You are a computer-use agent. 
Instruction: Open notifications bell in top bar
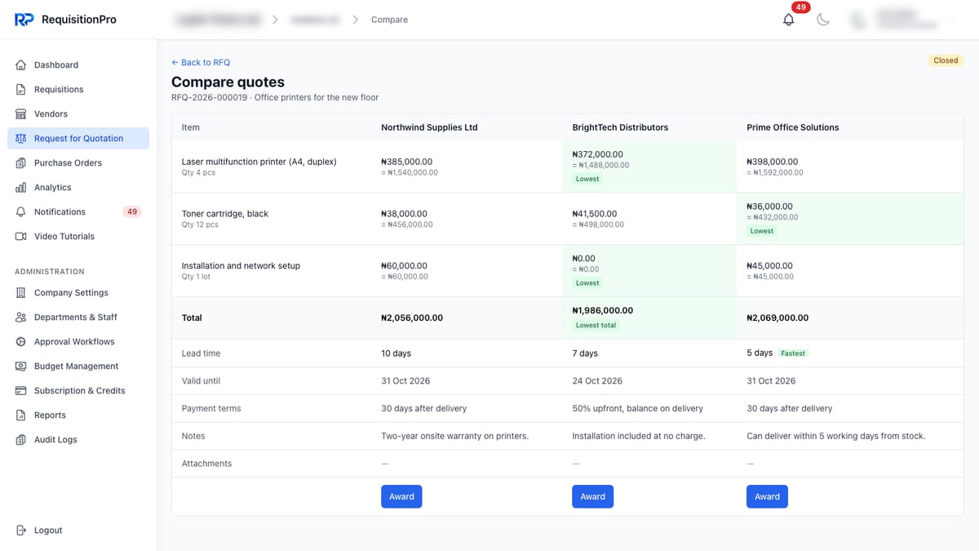(788, 20)
